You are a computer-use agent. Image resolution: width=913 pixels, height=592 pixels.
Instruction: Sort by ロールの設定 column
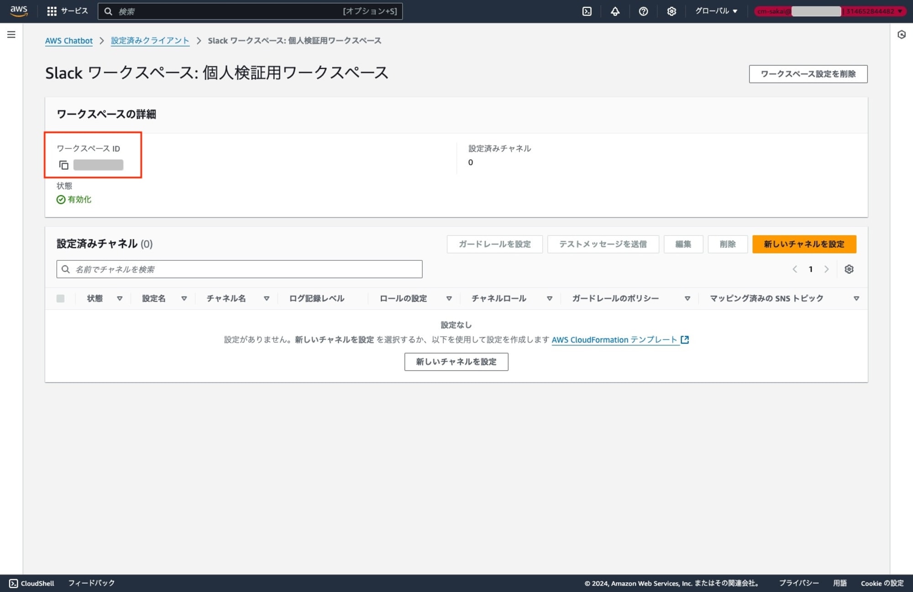[x=449, y=298]
